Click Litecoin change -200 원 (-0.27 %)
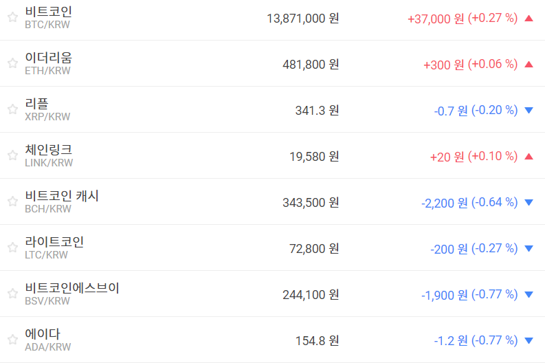Screen dimensions: 545x363 click(474, 248)
